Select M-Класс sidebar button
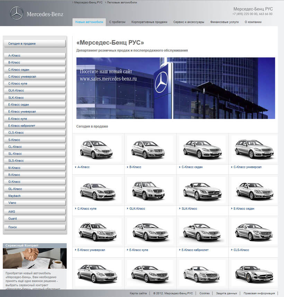 coord(35,168)
